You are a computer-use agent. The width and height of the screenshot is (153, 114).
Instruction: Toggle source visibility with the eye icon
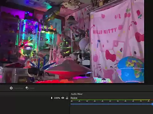(63, 98)
